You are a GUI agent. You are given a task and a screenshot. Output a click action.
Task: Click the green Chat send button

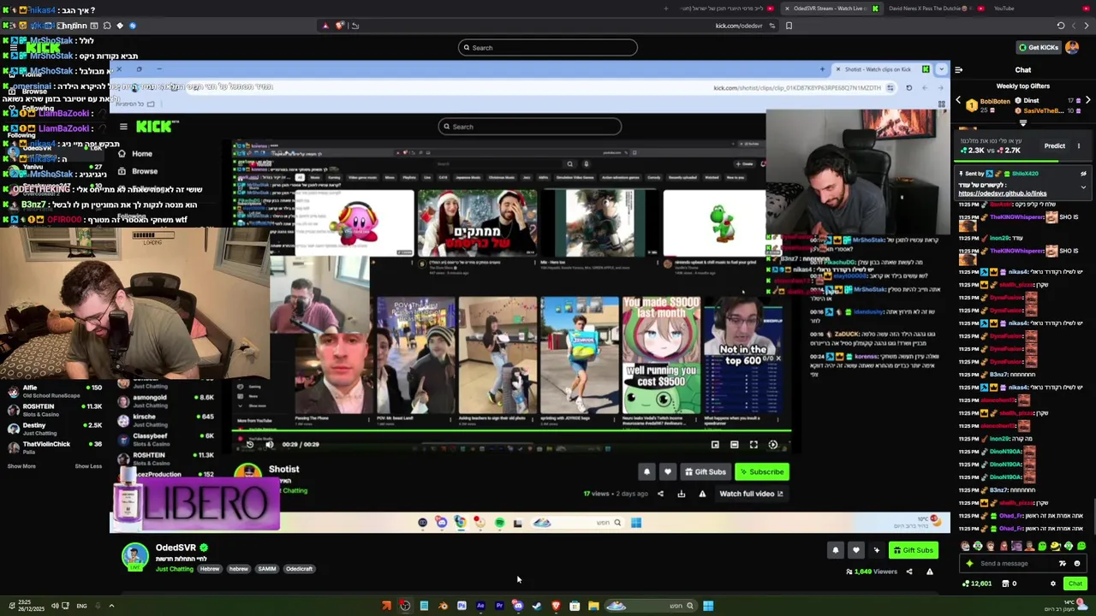(1075, 583)
